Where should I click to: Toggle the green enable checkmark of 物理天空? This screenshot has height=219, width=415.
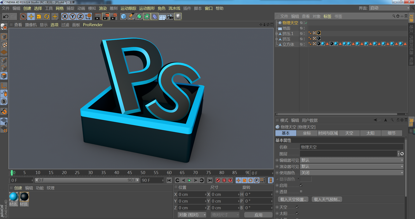click(306, 23)
